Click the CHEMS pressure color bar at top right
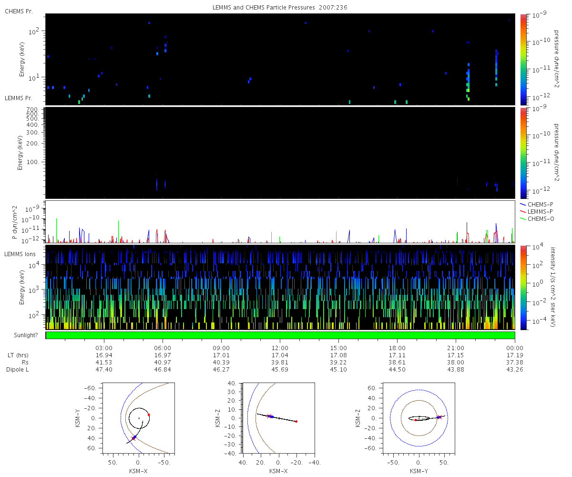This screenshot has height=477, width=572. (x=523, y=59)
